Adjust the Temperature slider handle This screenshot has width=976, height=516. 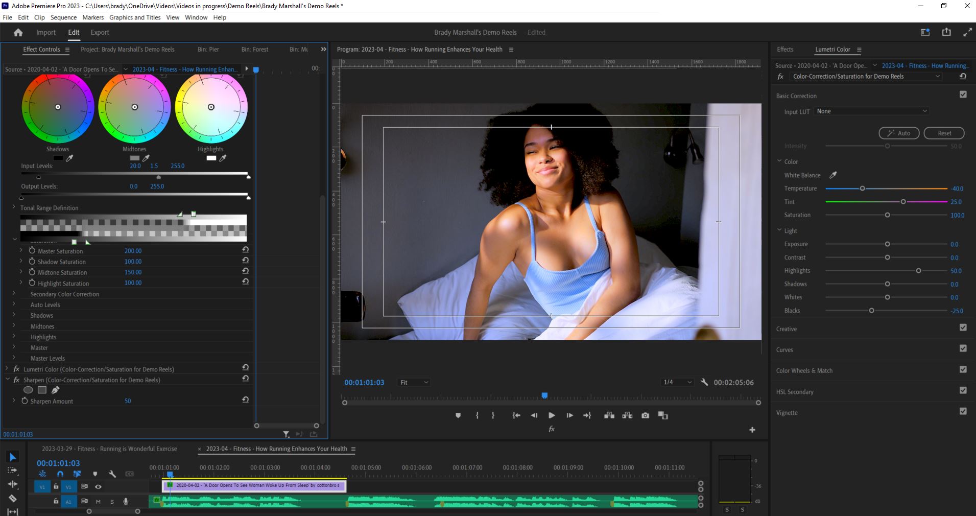click(x=863, y=189)
